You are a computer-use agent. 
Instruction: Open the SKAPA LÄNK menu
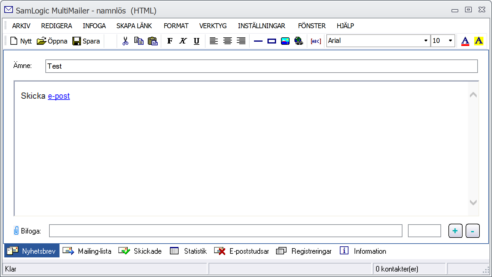click(x=134, y=26)
